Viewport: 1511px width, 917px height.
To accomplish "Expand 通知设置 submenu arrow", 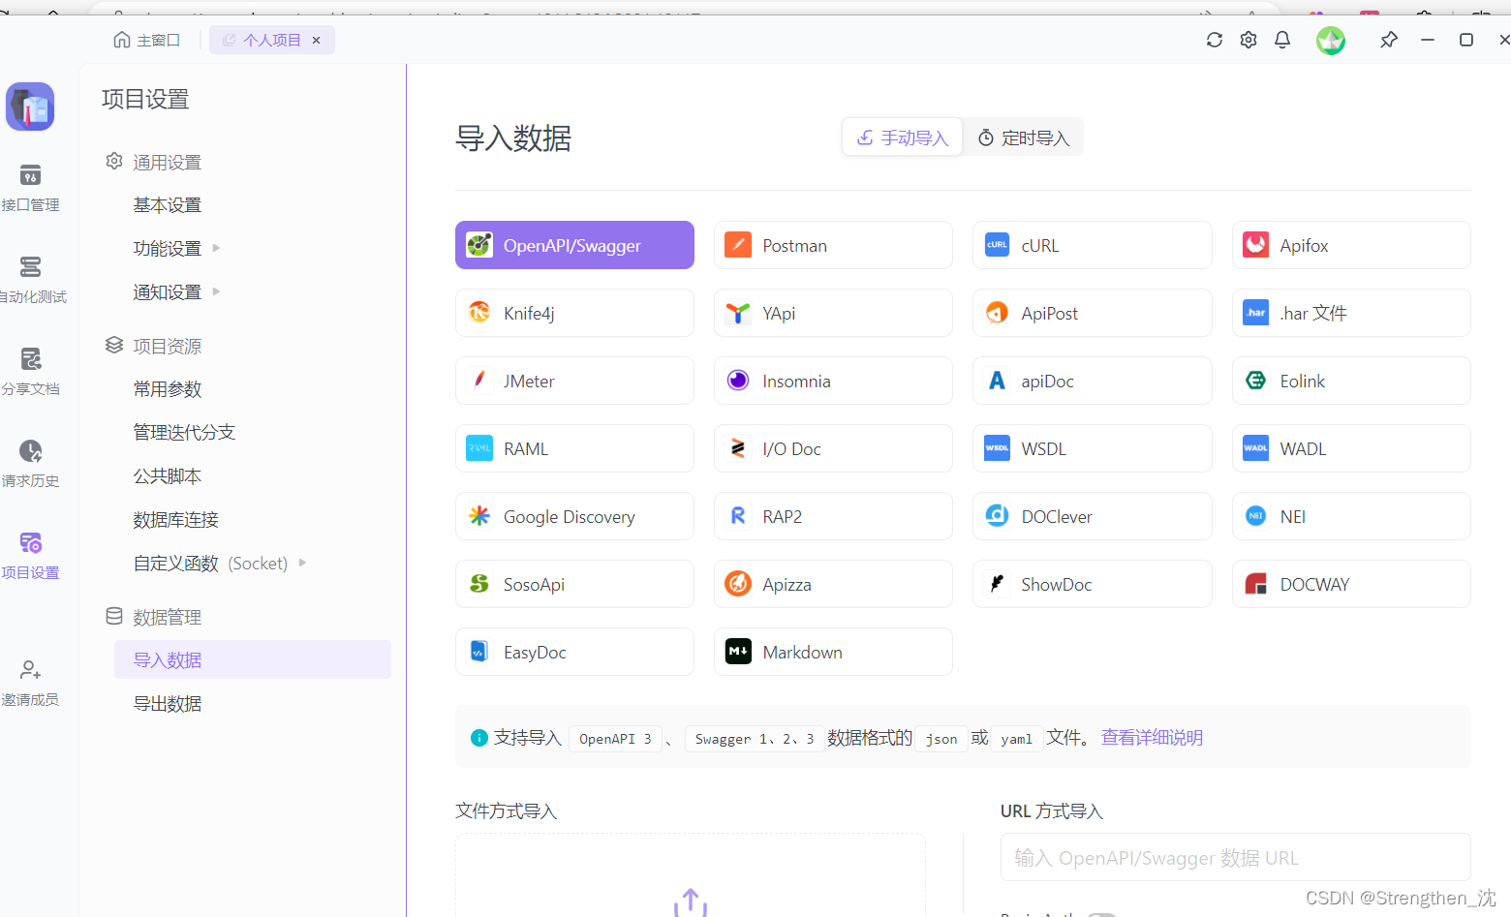I will (216, 291).
